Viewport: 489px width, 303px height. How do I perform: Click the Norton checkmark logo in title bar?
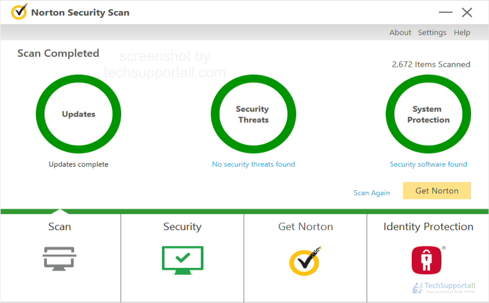coord(19,12)
